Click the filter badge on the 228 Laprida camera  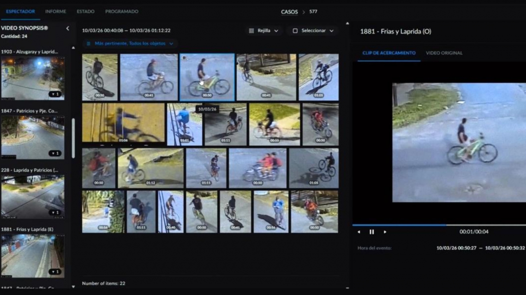tap(55, 212)
